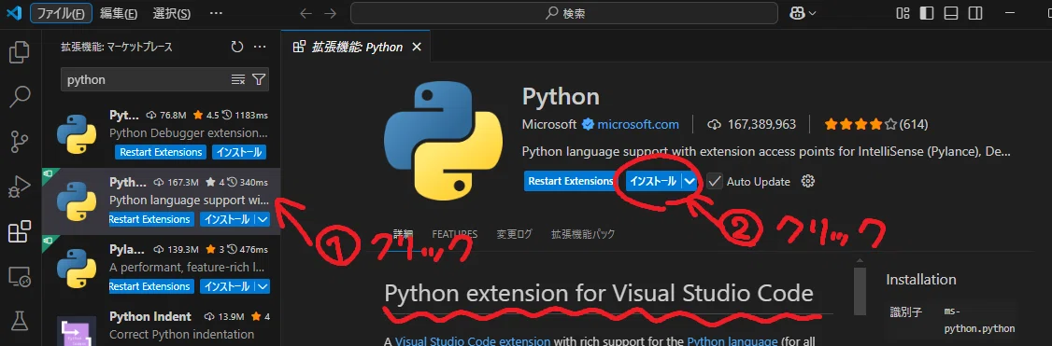The height and width of the screenshot is (346, 1052).
Task: Open the overflow menu ellipsis
Action: (216, 13)
